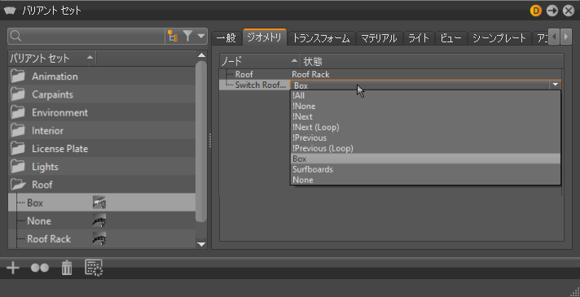The width and height of the screenshot is (580, 297).
Task: Choose !Next from the dropdown list
Action: (425, 116)
